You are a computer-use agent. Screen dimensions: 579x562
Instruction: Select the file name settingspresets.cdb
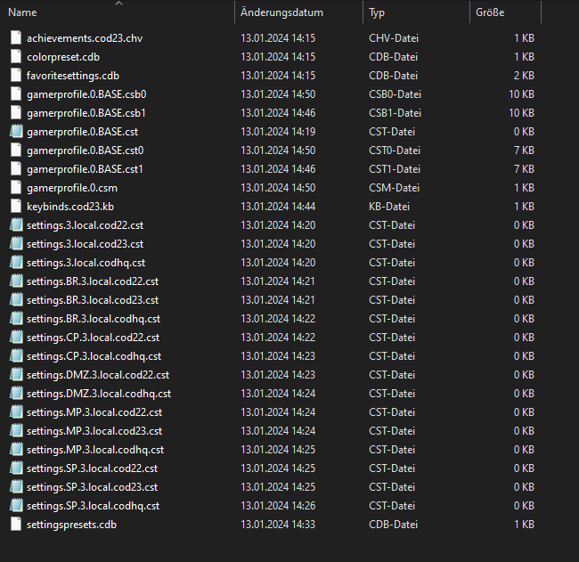point(71,525)
